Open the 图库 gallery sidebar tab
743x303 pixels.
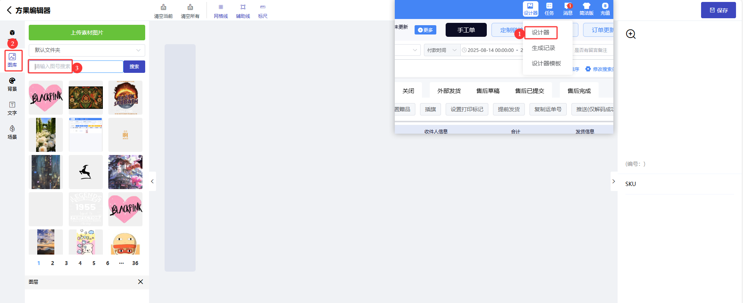click(12, 60)
